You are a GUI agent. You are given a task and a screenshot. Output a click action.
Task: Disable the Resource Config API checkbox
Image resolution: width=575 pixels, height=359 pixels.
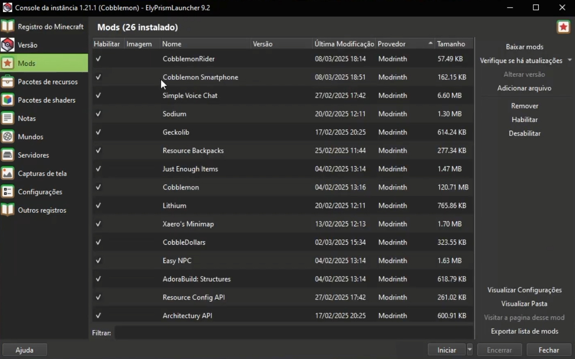98,298
